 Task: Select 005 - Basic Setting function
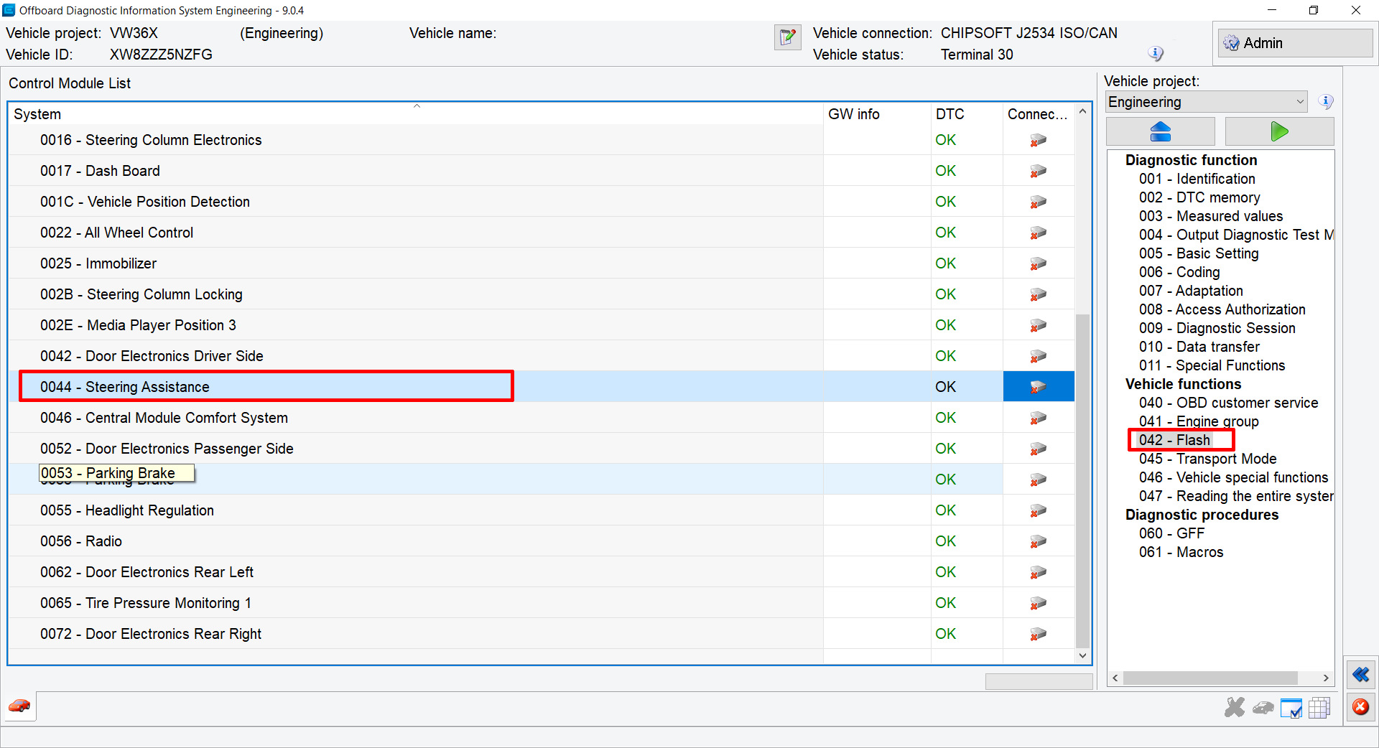[1199, 253]
